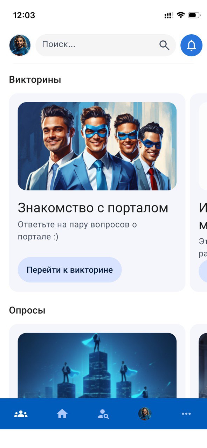Viewport: 207px width, 448px height.
Task: Select the Опросы section heading
Action: pyautogui.click(x=27, y=310)
